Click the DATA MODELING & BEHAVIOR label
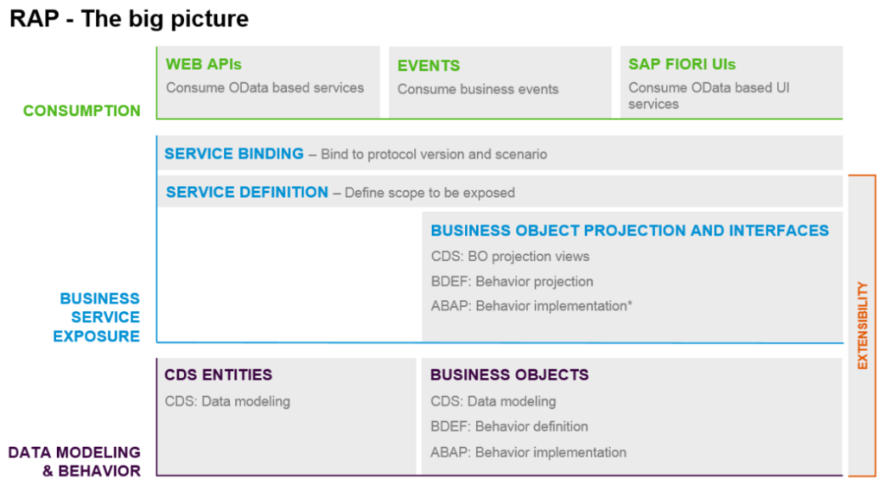Viewport: 885px width, 479px height. pyautogui.click(x=74, y=461)
